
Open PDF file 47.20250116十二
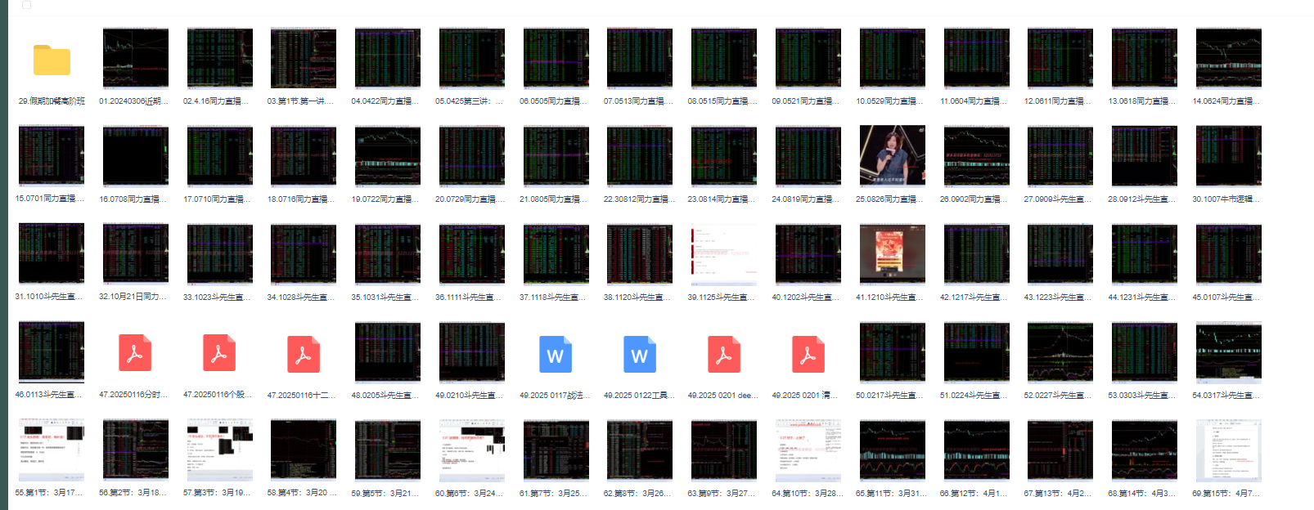(x=304, y=353)
